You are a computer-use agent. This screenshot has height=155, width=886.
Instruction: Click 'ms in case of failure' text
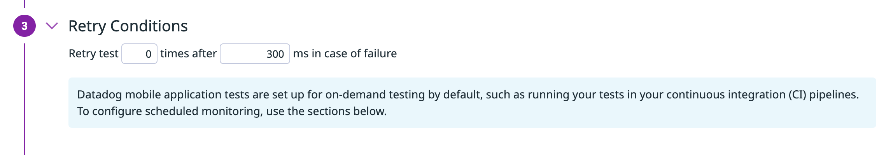(x=345, y=53)
